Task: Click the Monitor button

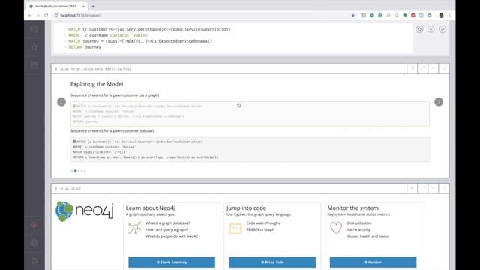Action: [373, 262]
